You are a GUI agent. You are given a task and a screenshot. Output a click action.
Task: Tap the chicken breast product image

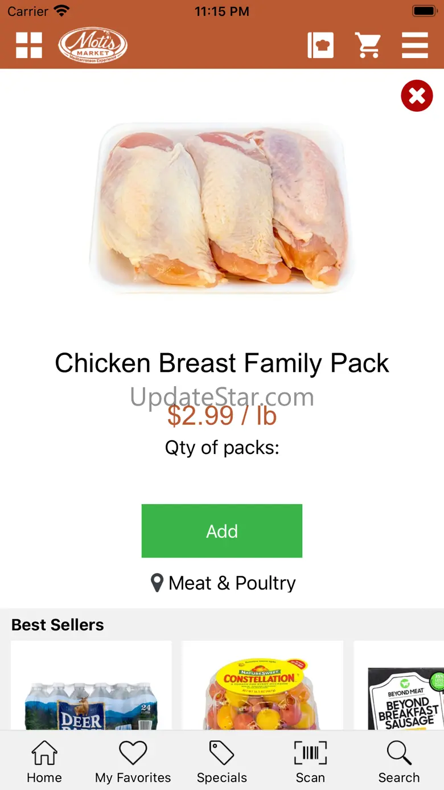click(x=222, y=208)
